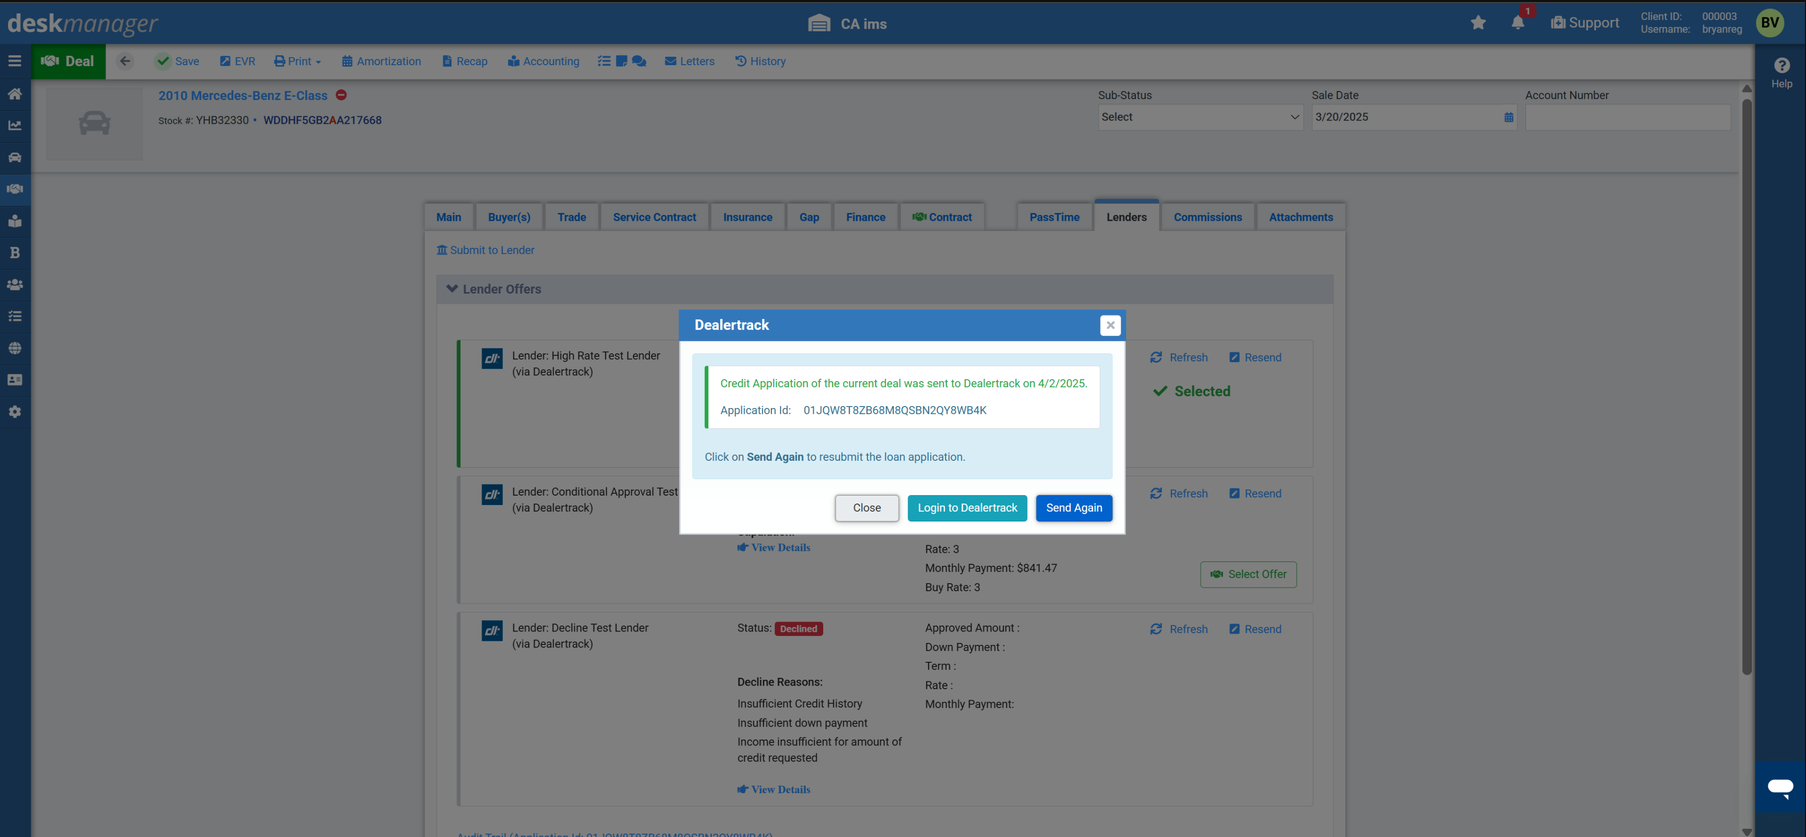Open the customers group sidebar icon
This screenshot has height=837, width=1806.
(x=15, y=284)
